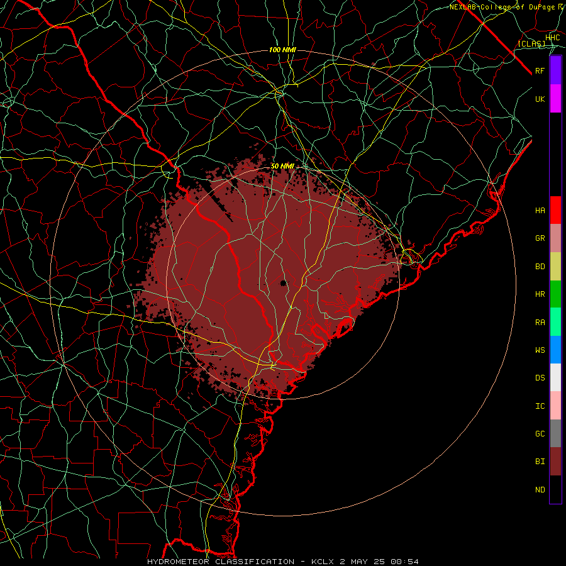
Task: Click the GC legend label
Action: (x=540, y=434)
